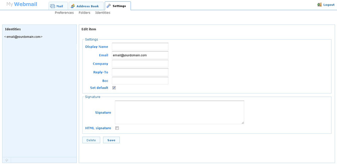Click the Mail envelope icon
Viewport: 337px width, 165px height.
53,6
